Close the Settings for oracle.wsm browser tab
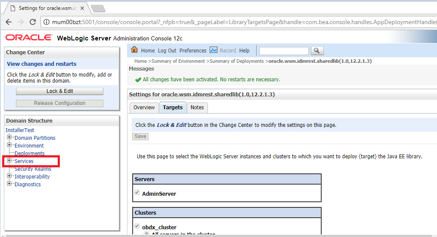The width and height of the screenshot is (437, 237). (82, 8)
